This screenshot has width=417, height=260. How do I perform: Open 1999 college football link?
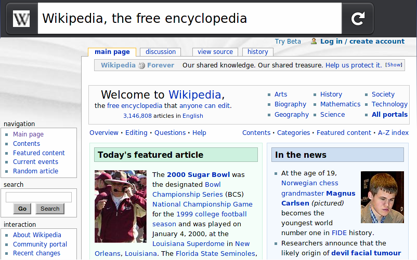tap(212, 214)
